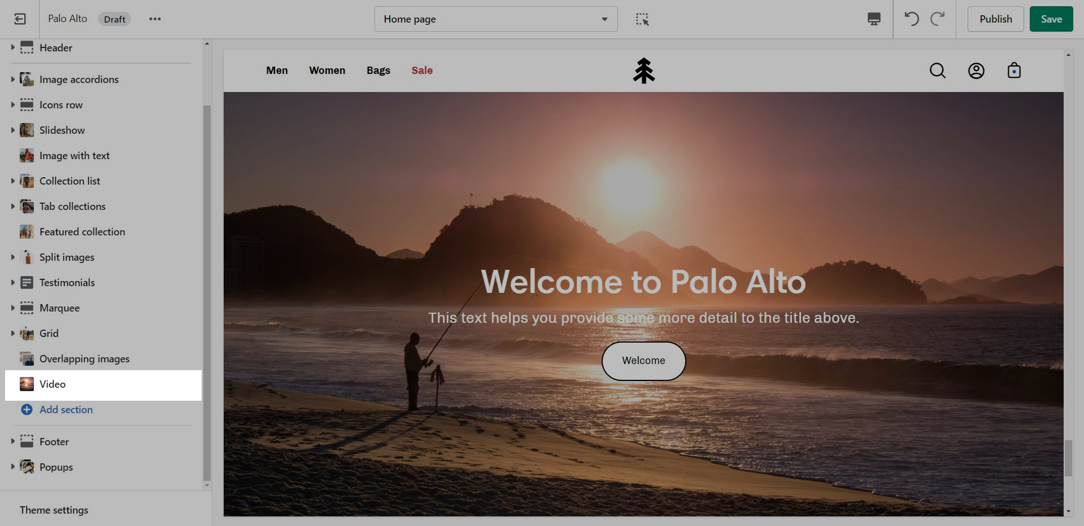Click the Add section link

coord(66,410)
